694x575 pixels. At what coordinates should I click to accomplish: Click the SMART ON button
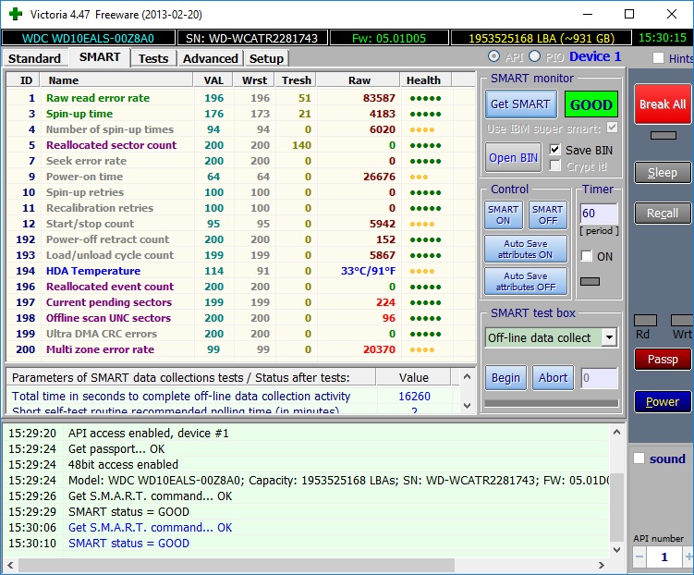tap(504, 214)
